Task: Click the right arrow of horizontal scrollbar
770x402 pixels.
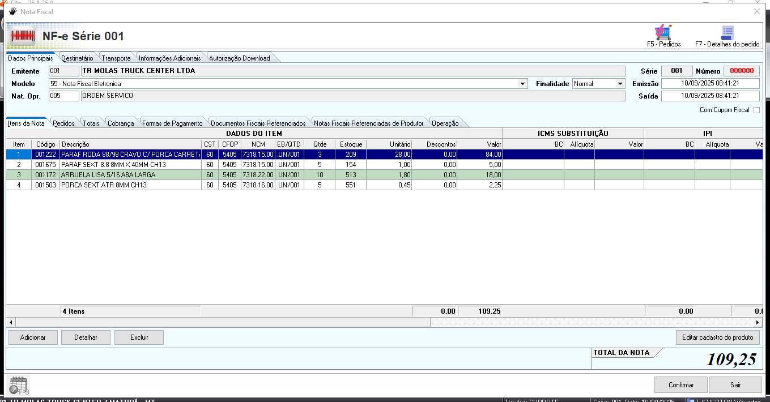Action: [x=758, y=322]
